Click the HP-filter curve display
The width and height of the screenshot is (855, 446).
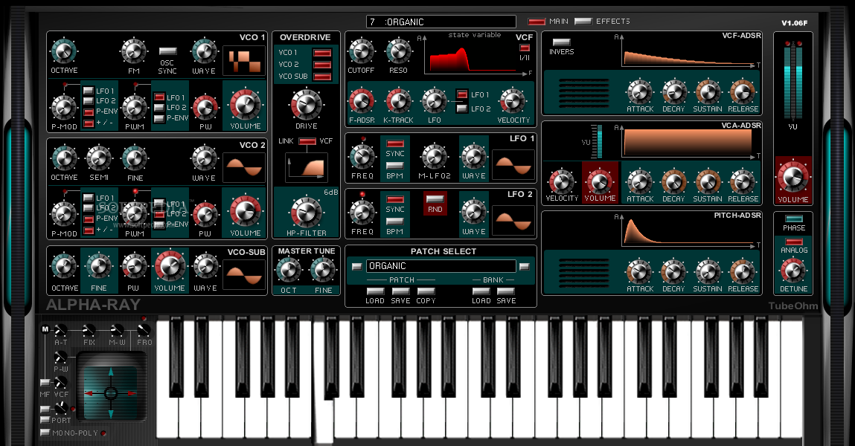coord(307,168)
